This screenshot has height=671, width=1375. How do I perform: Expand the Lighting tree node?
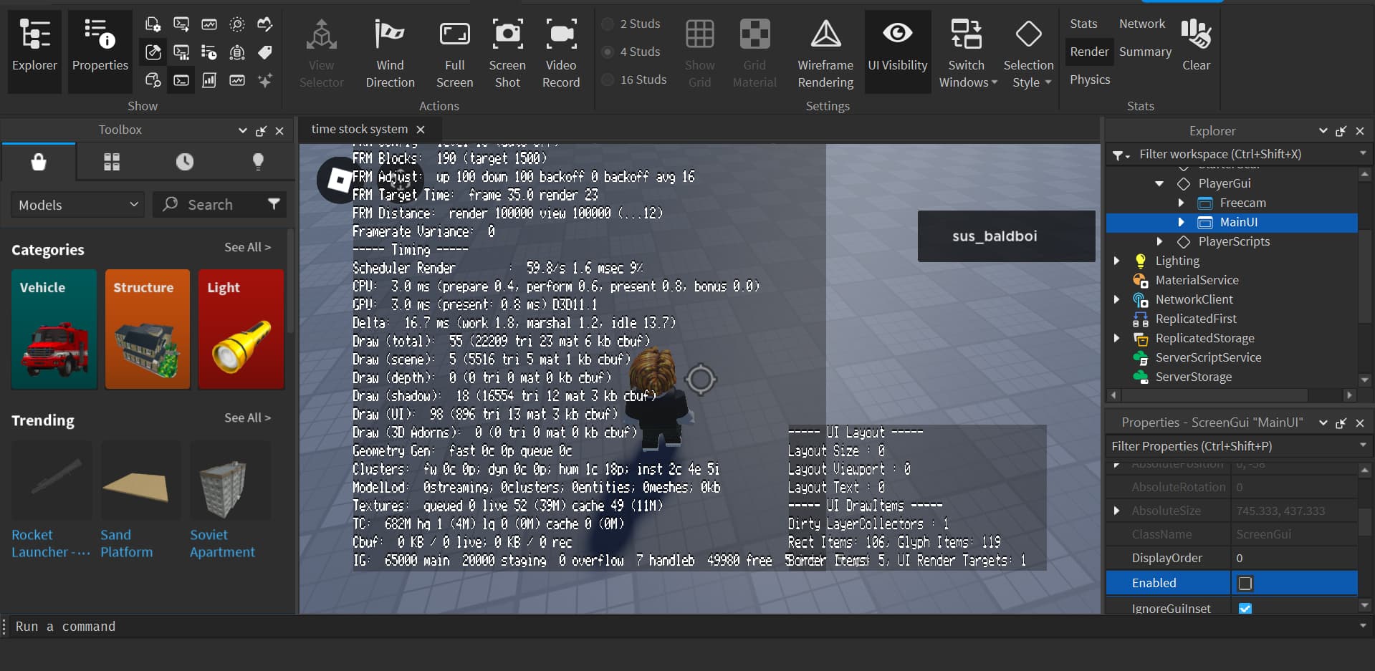click(1116, 261)
